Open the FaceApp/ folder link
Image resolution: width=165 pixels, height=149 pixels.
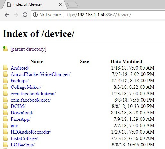(21, 119)
